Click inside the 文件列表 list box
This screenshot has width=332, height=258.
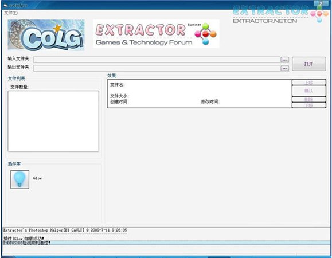[x=53, y=122]
